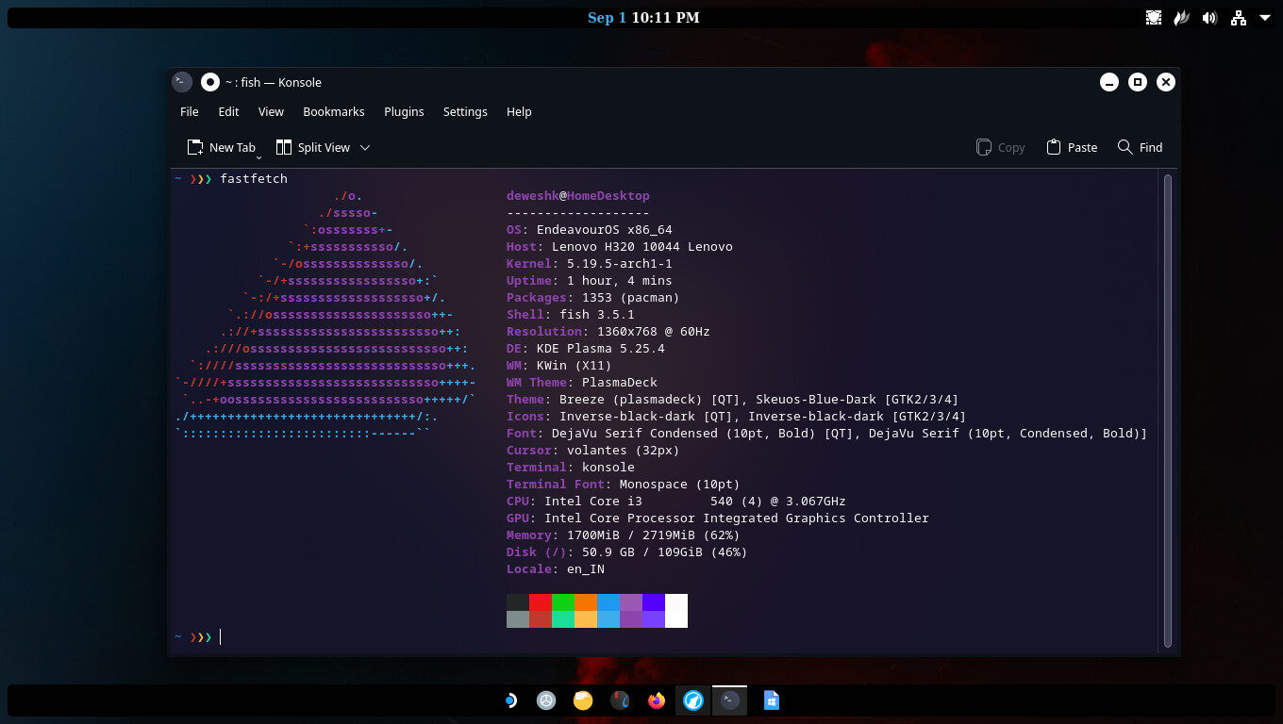Click the 'WM Theme: PlasmaDeck' line

(x=582, y=382)
